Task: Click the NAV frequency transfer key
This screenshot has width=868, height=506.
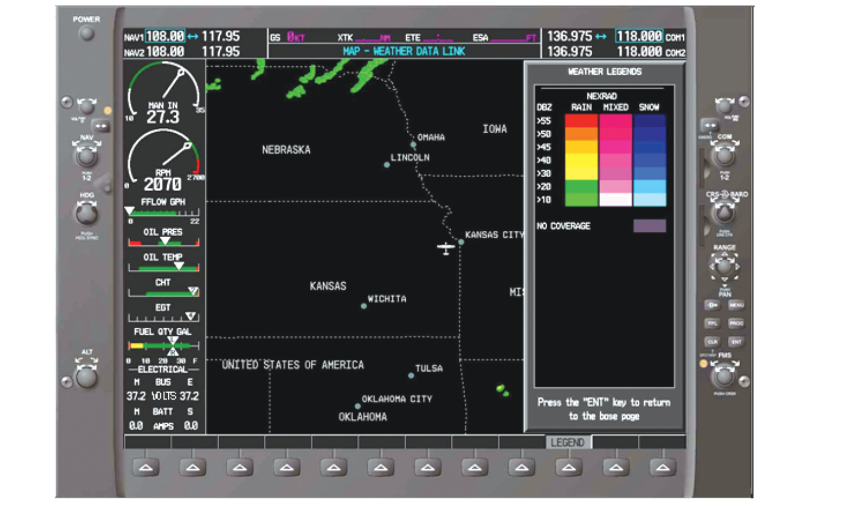Action: pyautogui.click(x=101, y=126)
